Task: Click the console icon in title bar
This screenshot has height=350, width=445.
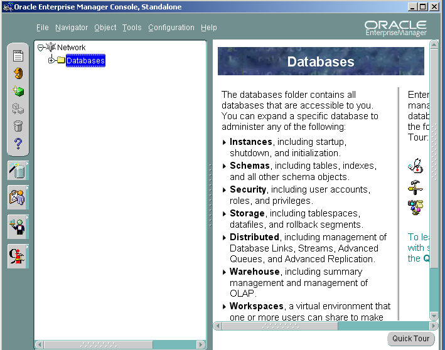Action: [8, 6]
